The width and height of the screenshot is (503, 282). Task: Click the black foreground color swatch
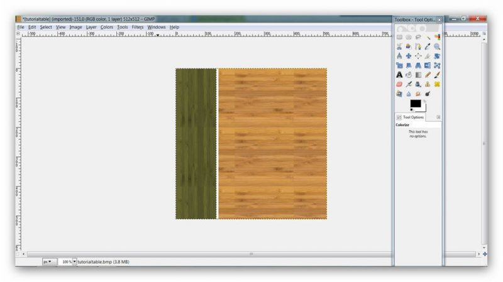click(415, 104)
